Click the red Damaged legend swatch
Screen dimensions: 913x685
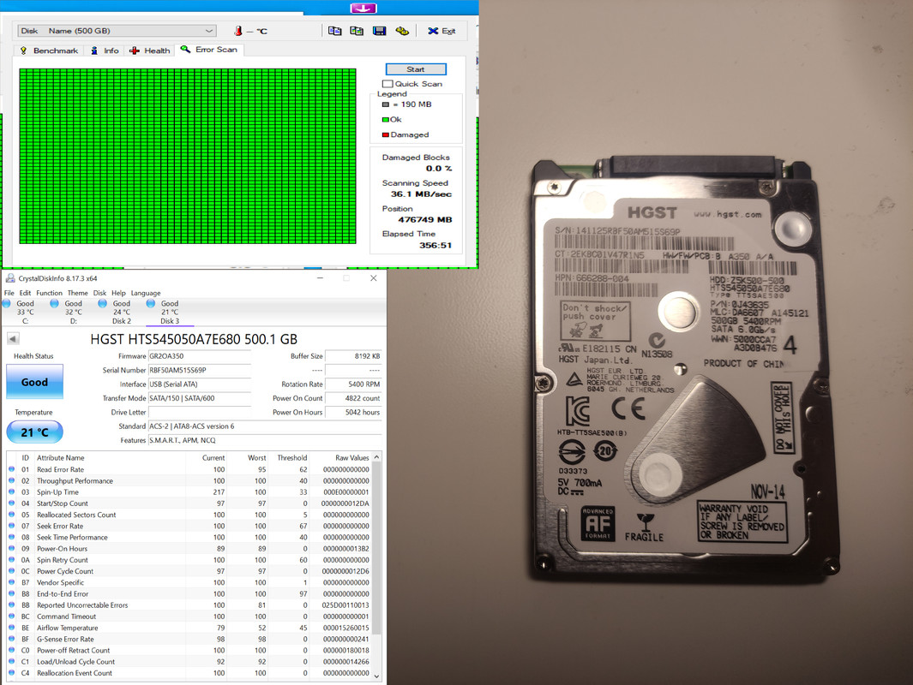386,135
